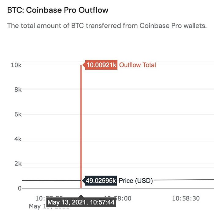Image resolution: width=214 pixels, height=214 pixels.
Task: Click the orange 10.00921k value tag
Action: (101, 65)
